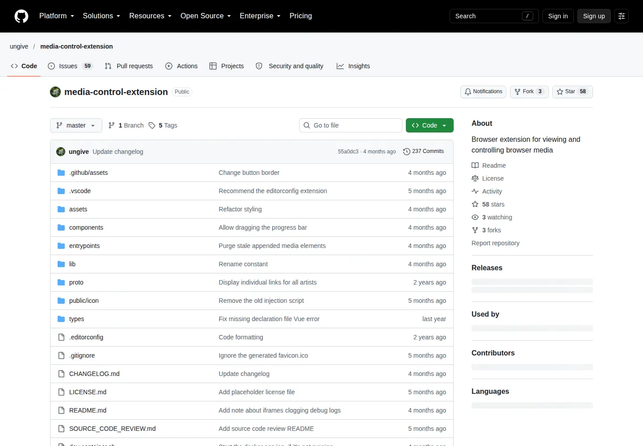Open the Pricing link

tap(301, 16)
